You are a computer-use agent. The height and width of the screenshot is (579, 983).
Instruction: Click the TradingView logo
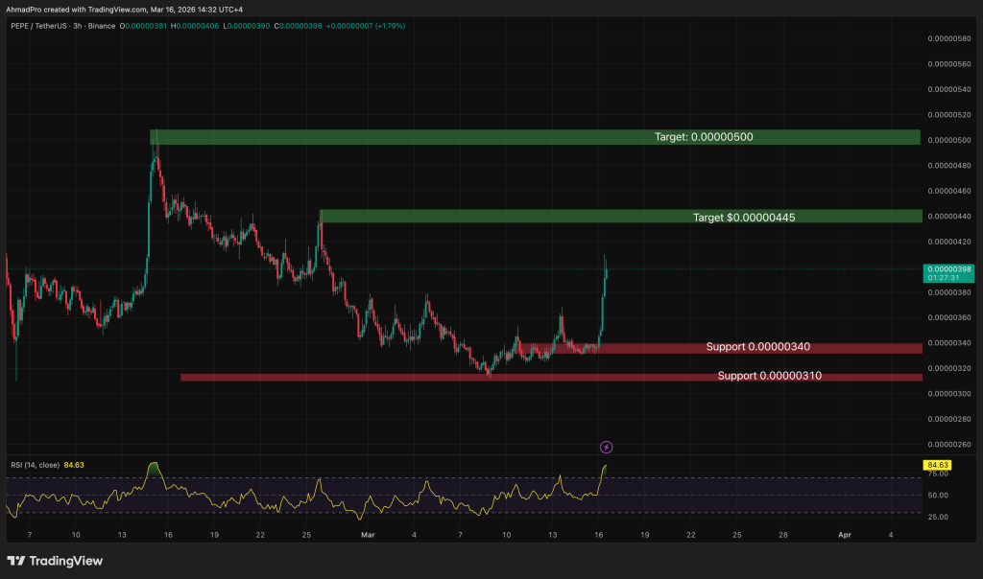(x=53, y=561)
